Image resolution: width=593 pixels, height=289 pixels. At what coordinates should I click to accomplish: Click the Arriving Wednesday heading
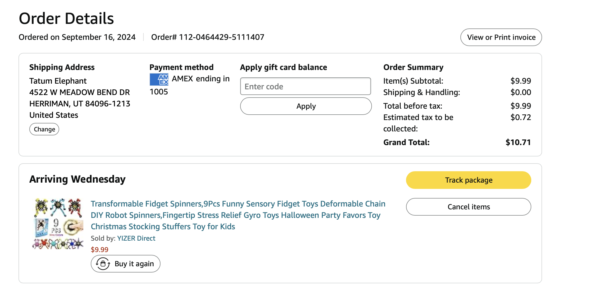(x=77, y=179)
